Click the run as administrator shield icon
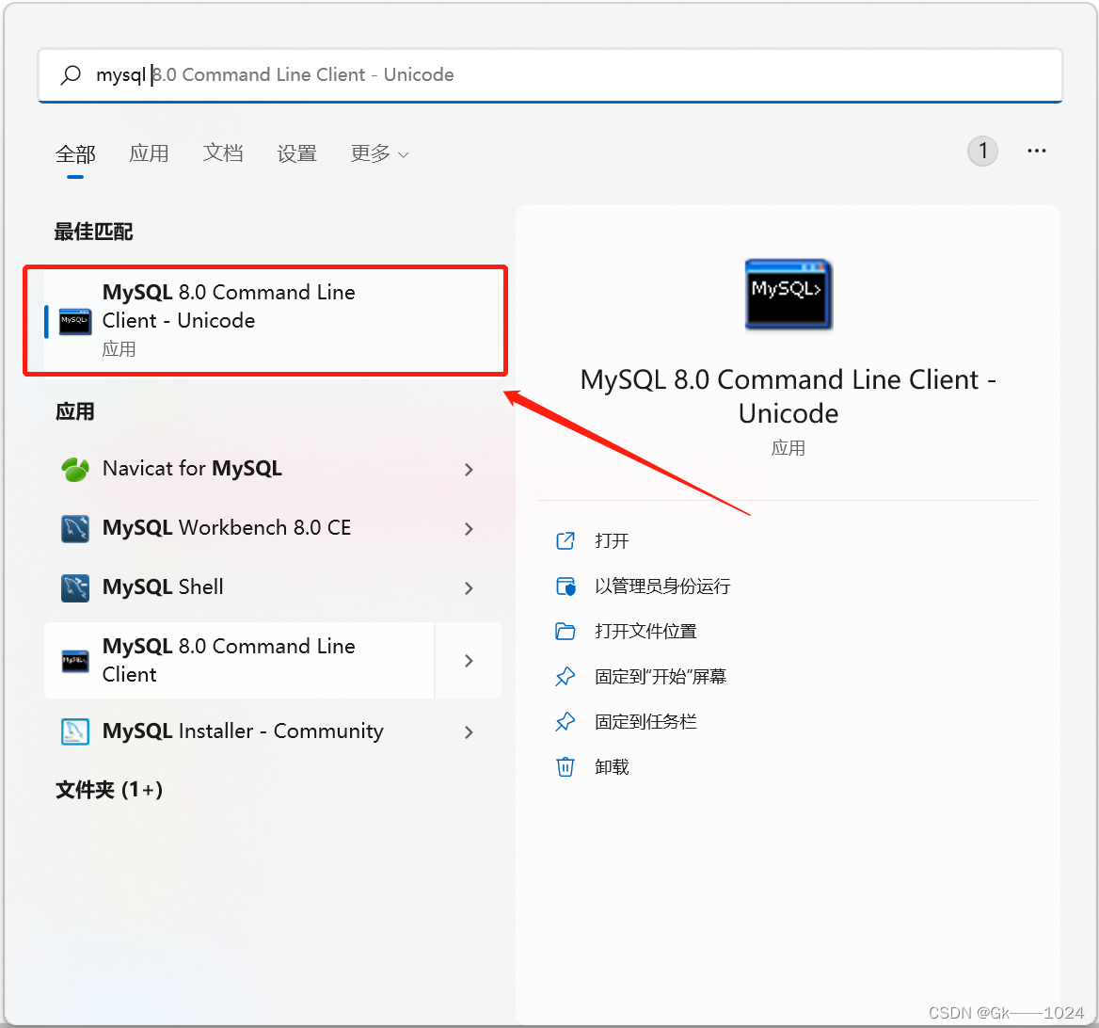The width and height of the screenshot is (1099, 1028). pos(565,586)
